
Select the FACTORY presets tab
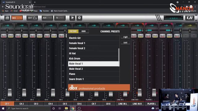pyautogui.click(x=73, y=31)
